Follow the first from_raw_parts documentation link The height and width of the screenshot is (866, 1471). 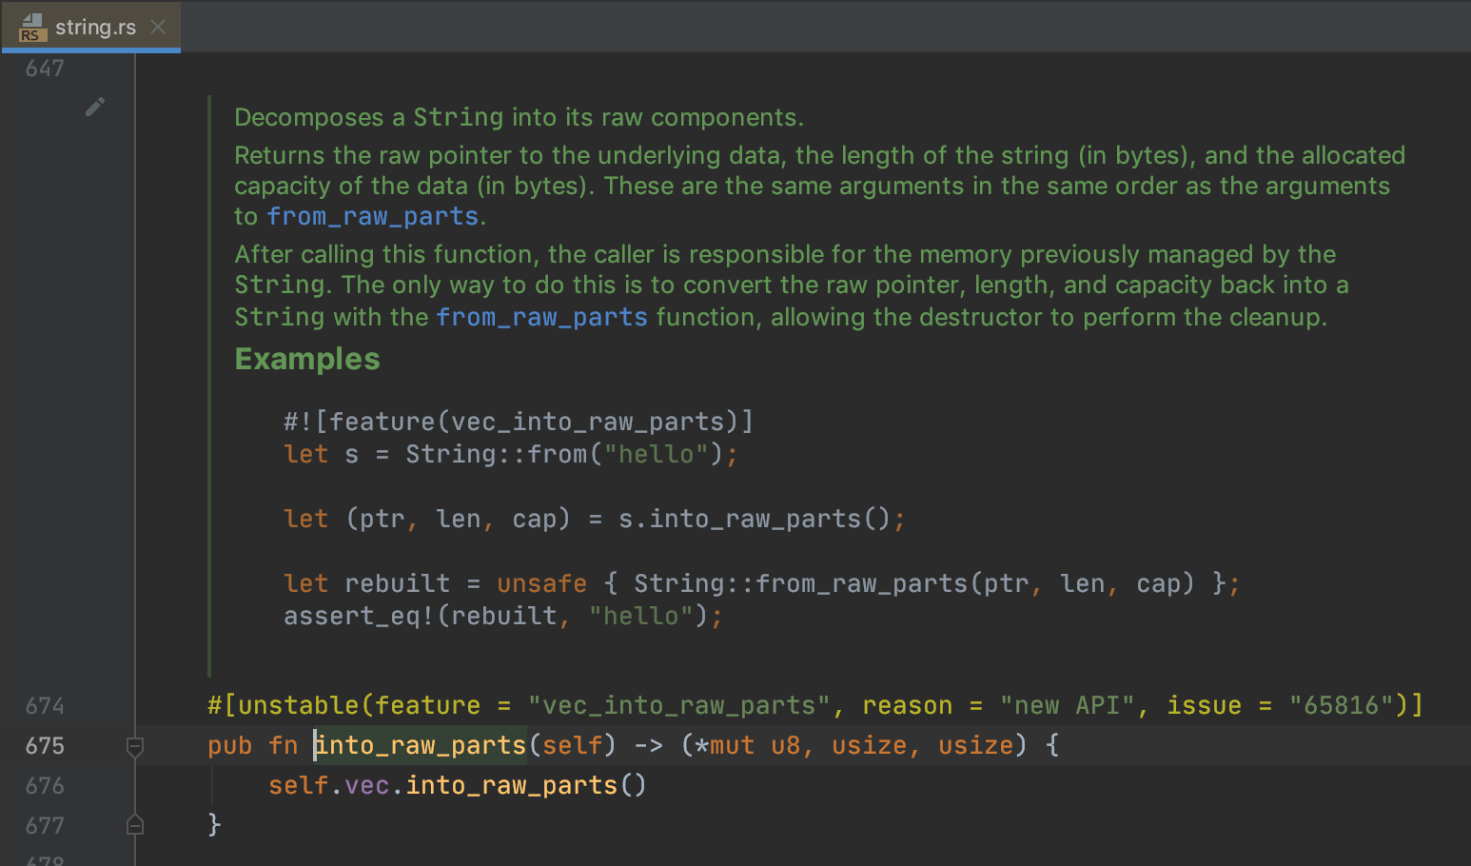(x=372, y=216)
